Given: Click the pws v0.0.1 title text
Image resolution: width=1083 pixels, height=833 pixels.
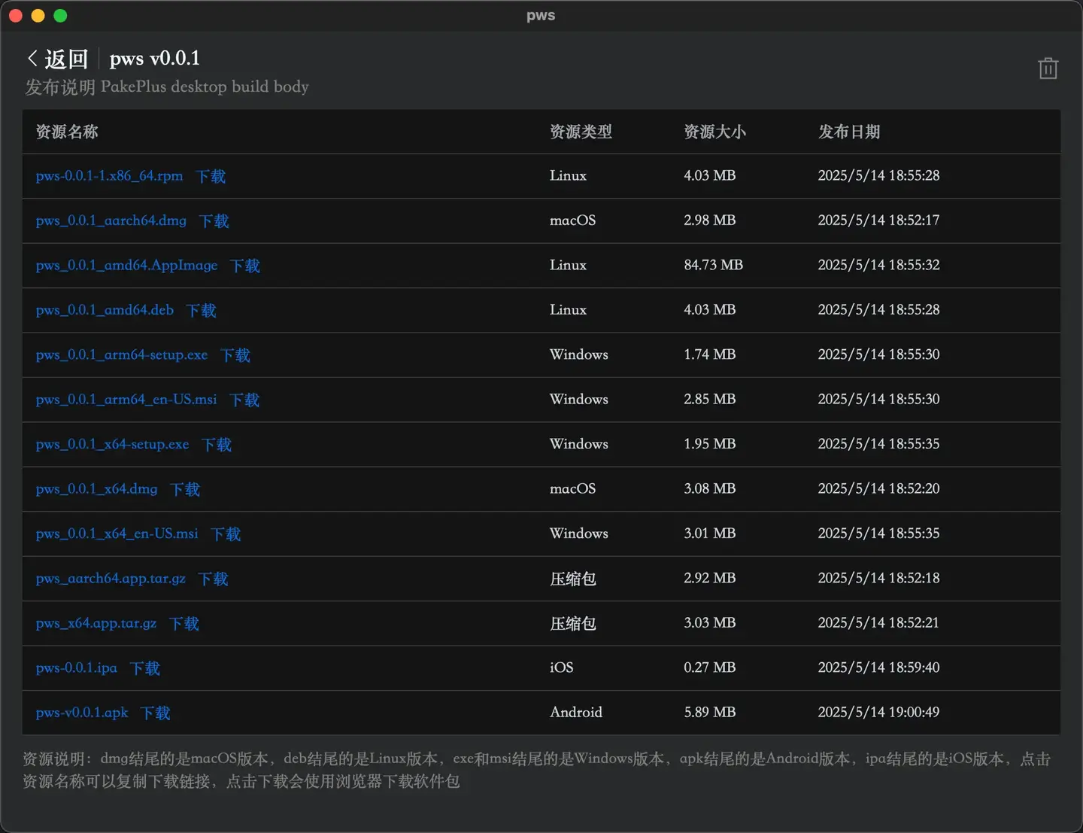Looking at the screenshot, I should click(x=154, y=57).
